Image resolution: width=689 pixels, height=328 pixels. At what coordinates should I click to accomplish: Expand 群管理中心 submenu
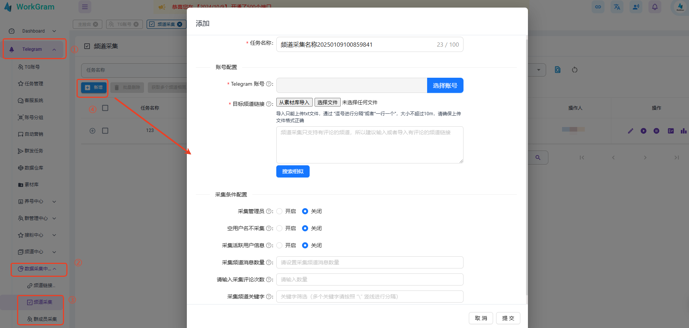54,218
